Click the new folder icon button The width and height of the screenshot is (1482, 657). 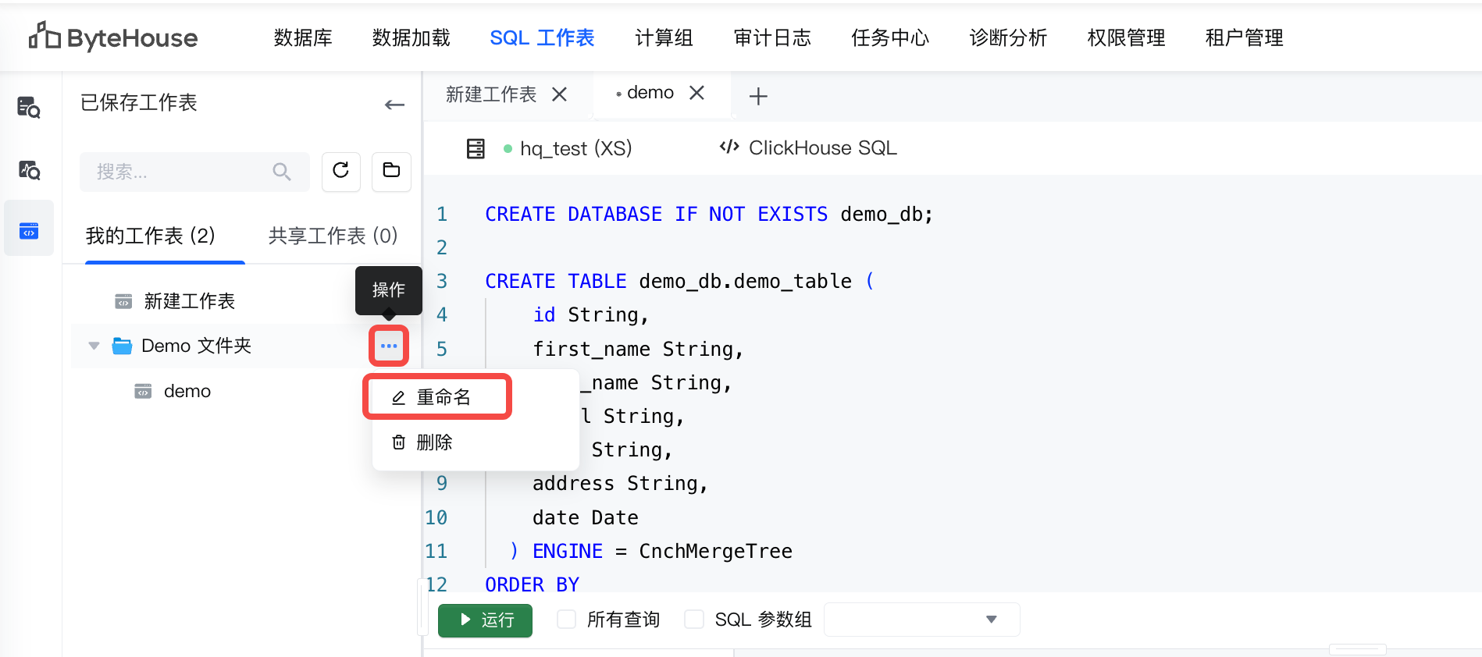click(391, 171)
